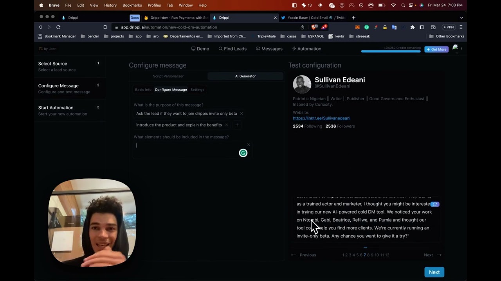
Task: Remove the 'join drippis invite only beta' tag
Action: (x=241, y=114)
